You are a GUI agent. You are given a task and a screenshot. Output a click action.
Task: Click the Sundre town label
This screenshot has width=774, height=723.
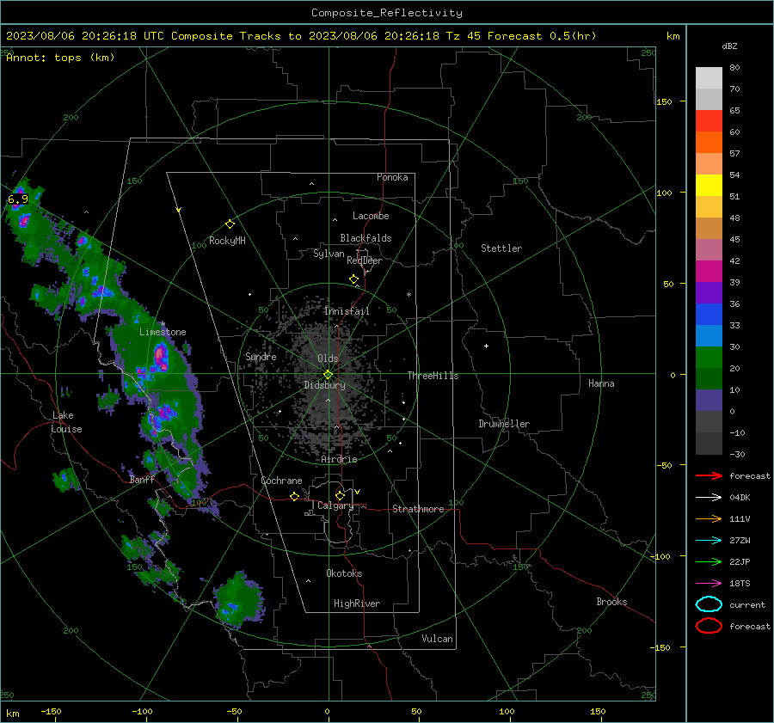(x=261, y=357)
